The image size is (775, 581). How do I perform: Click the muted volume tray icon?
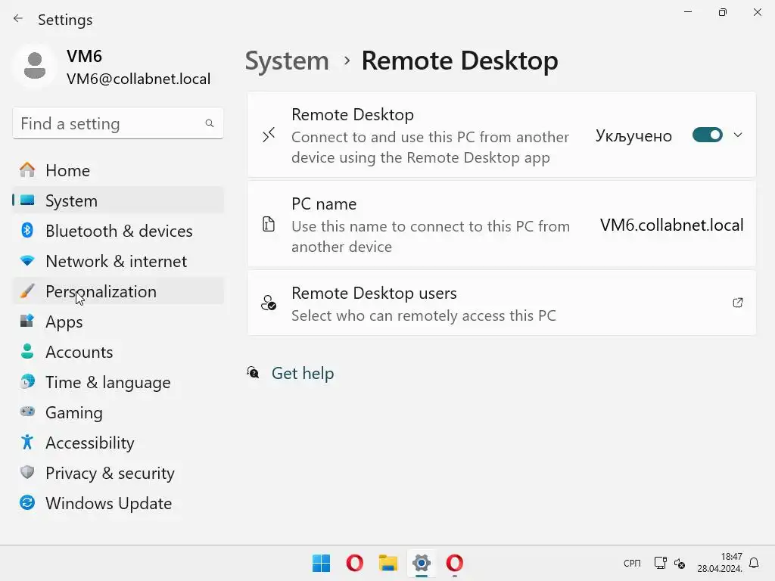click(x=680, y=563)
